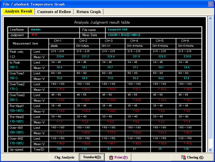This screenshot has width=215, height=162.
Task: Click the Pre-Heat2 170-180'C row label
Action: coord(19,119)
